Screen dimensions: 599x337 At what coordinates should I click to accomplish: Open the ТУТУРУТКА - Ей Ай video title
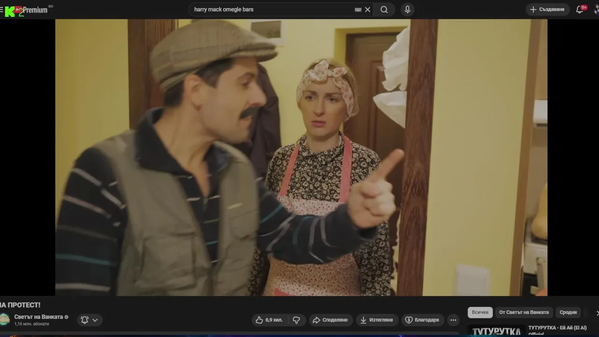pos(557,330)
